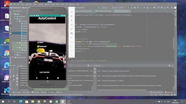
Task: Open the Layout Inspector button
Action: [156, 92]
